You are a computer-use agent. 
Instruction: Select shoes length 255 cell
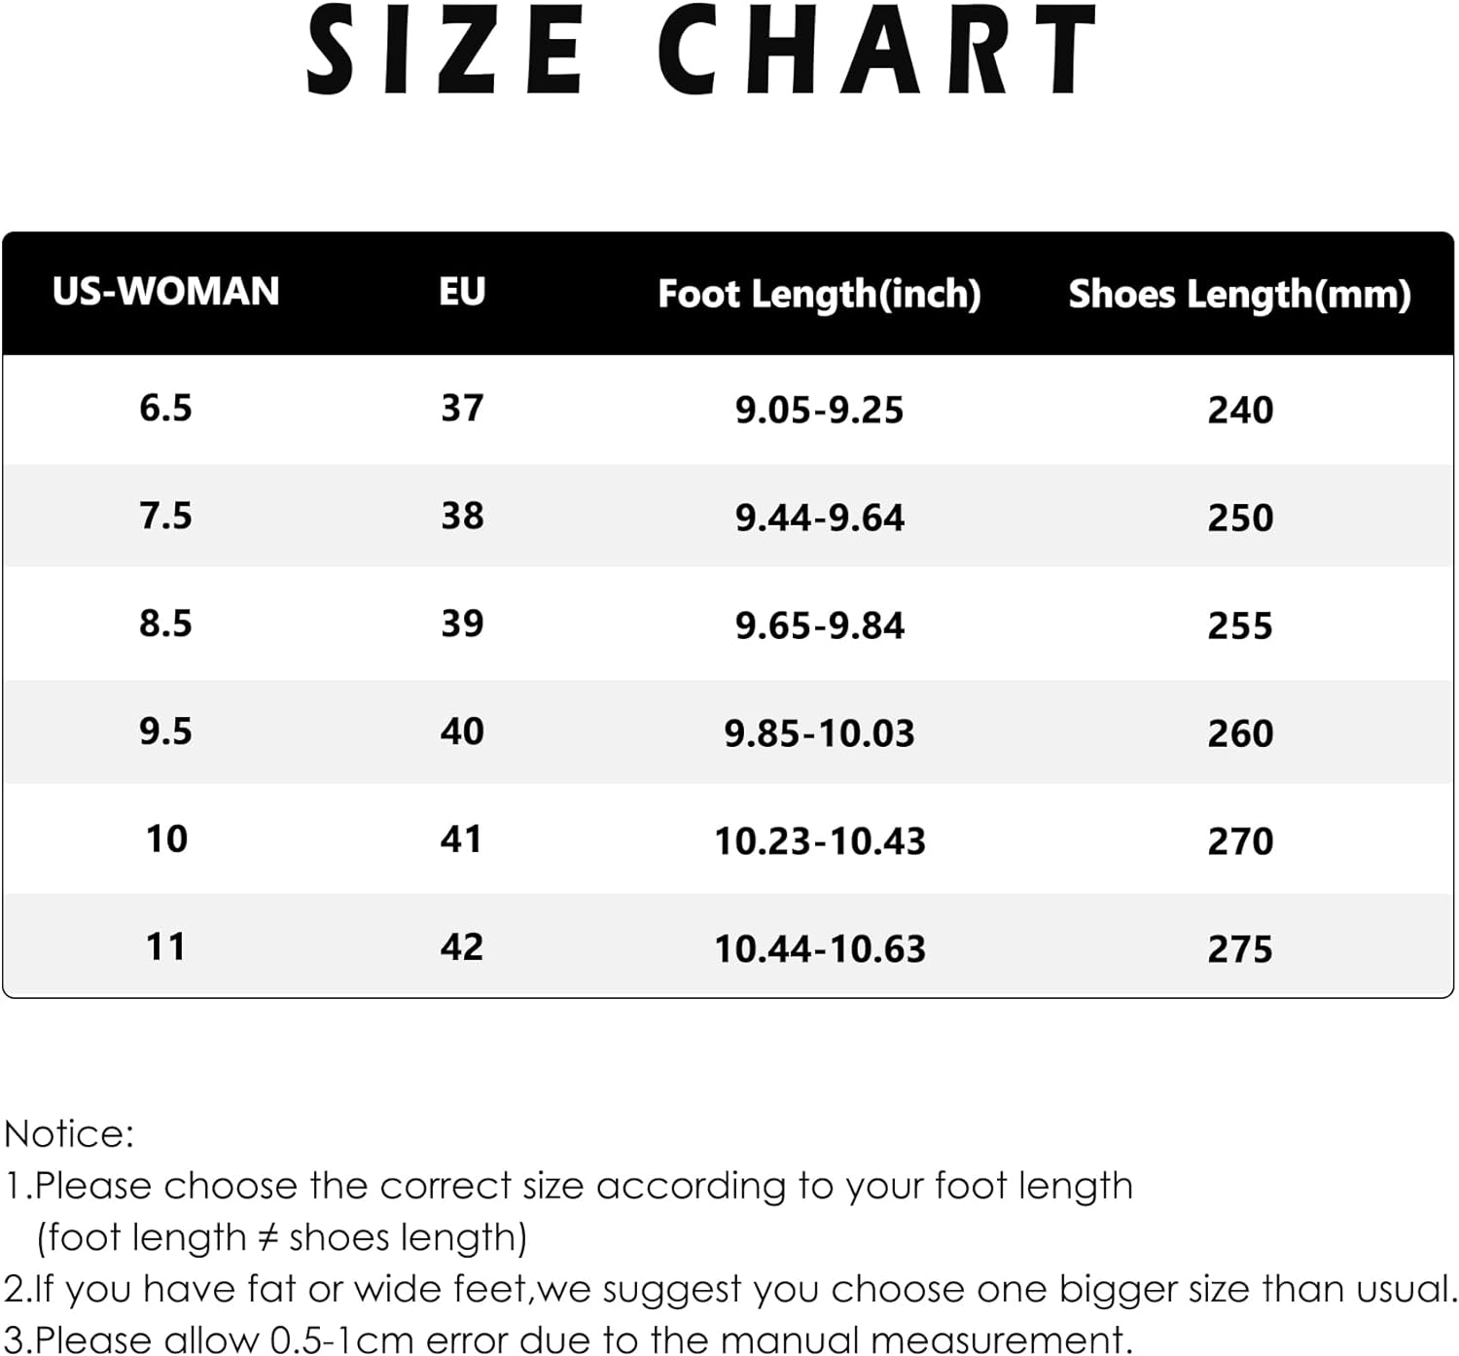1240,626
